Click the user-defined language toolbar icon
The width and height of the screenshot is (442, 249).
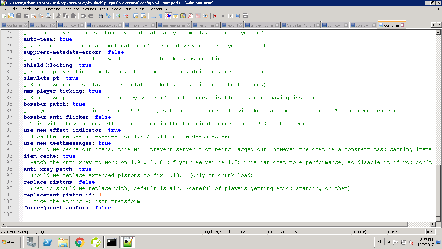(176, 16)
